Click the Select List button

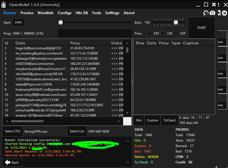(77, 131)
